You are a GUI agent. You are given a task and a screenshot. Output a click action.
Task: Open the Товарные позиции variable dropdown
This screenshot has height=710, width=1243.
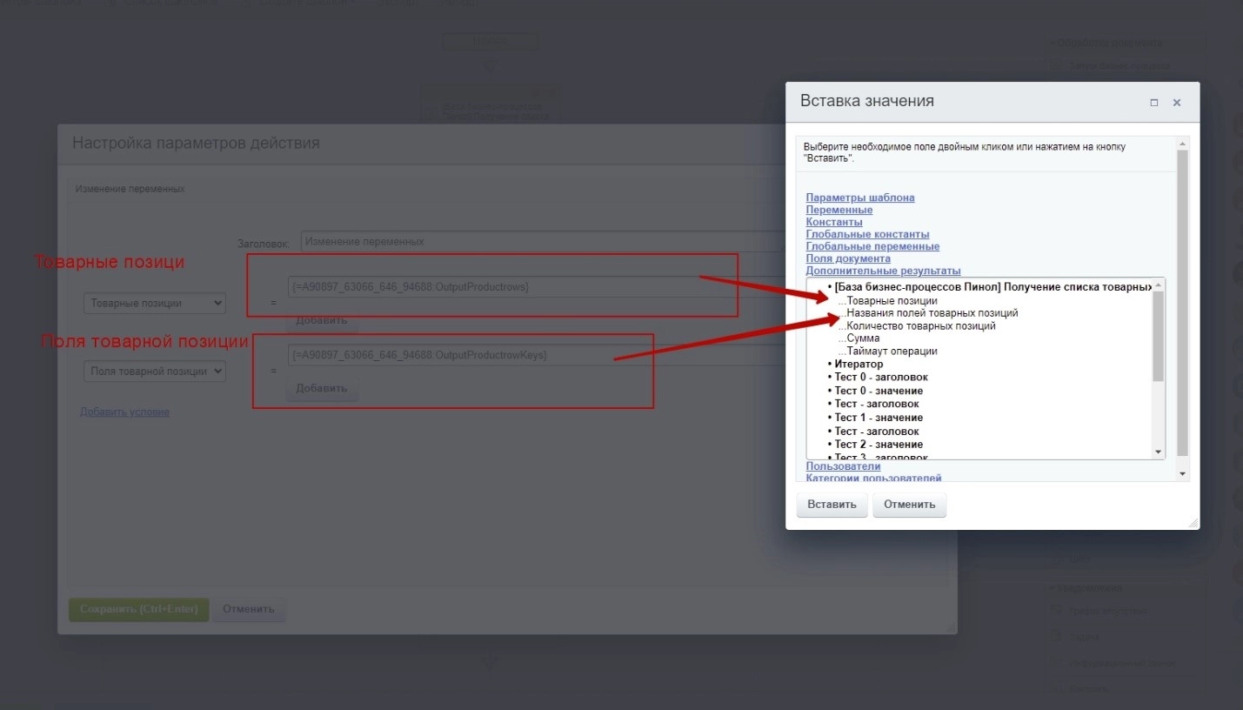(x=155, y=303)
